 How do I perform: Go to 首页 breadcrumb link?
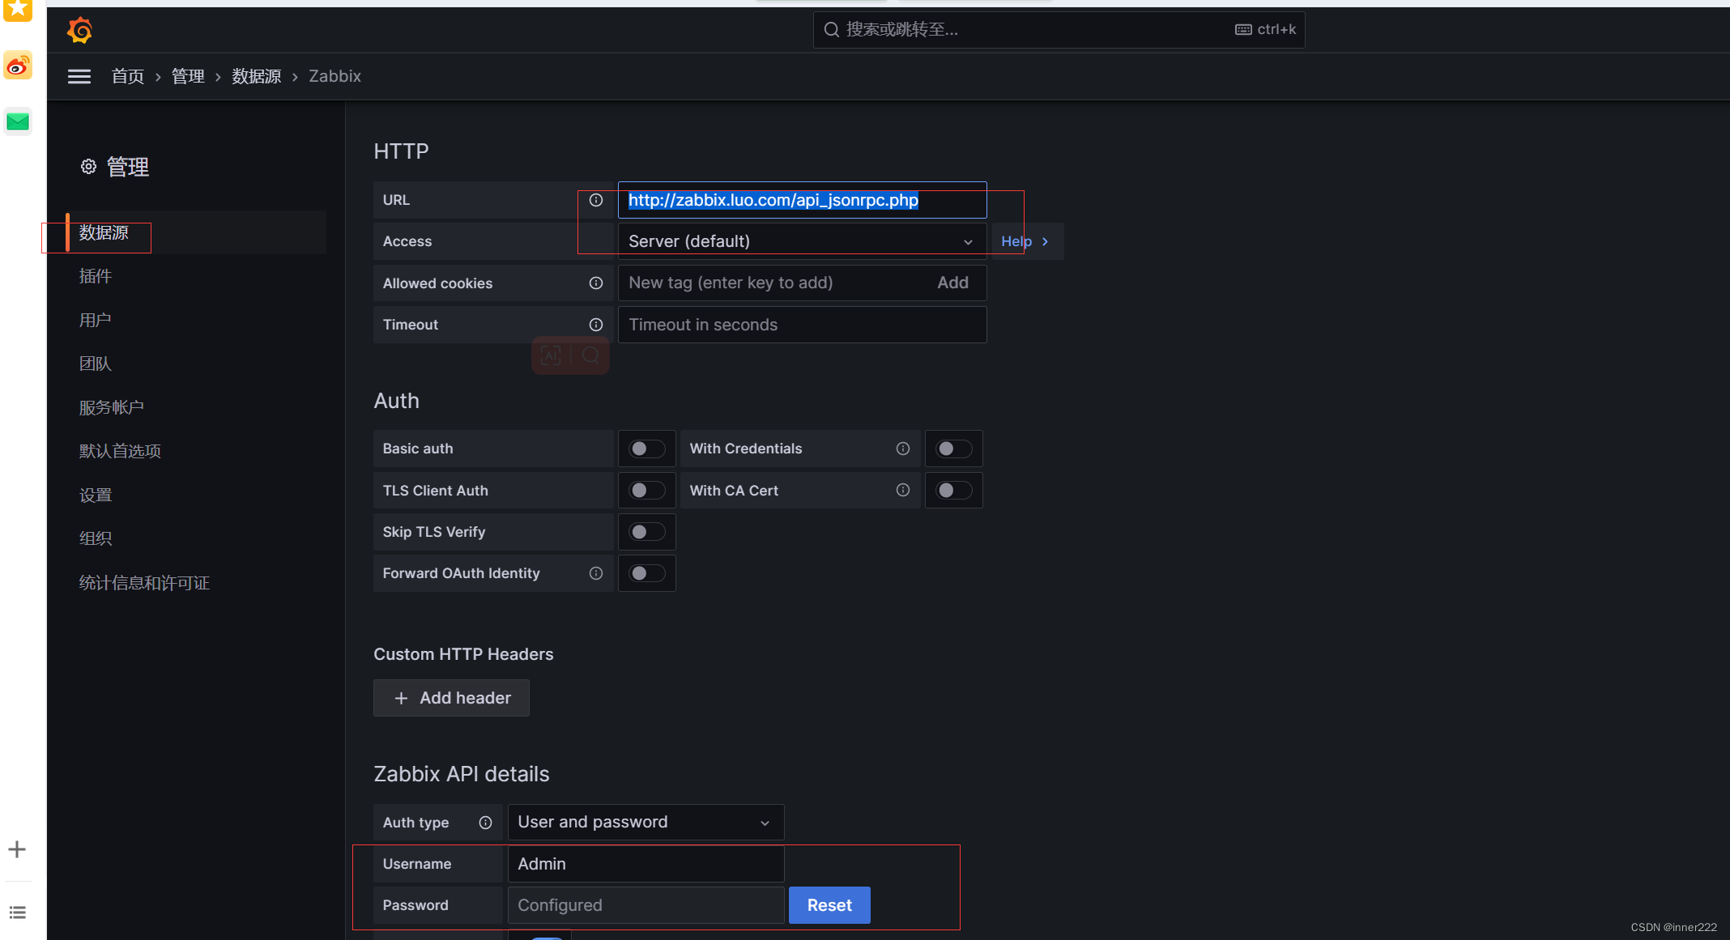click(x=127, y=76)
